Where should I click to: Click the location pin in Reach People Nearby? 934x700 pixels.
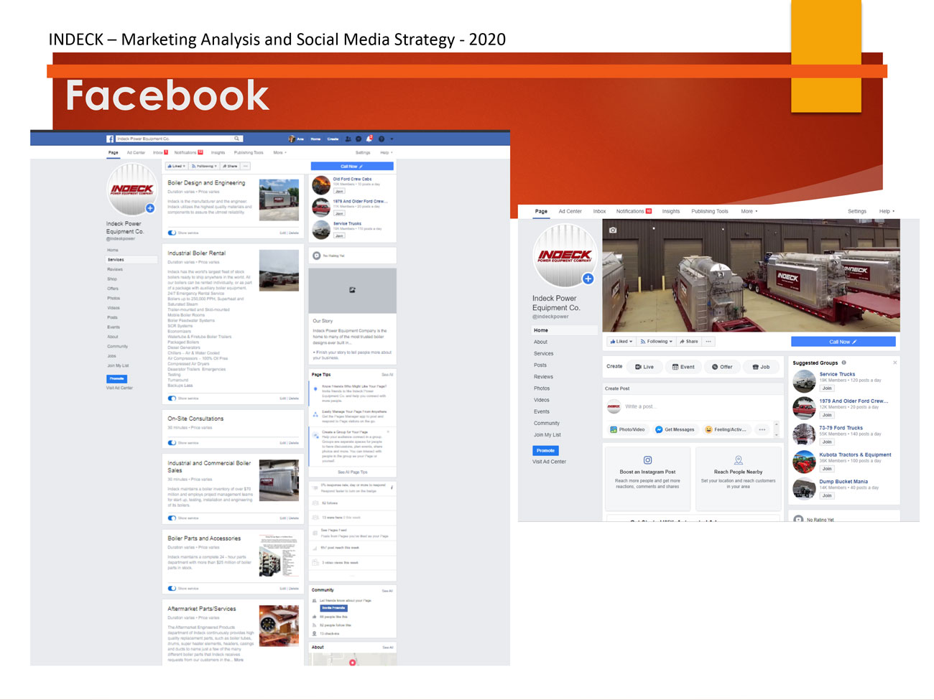pos(738,460)
